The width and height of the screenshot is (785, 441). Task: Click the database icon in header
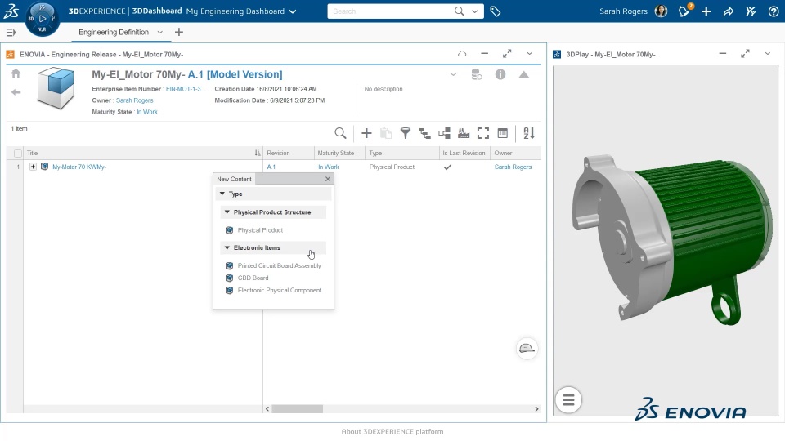[x=477, y=74]
